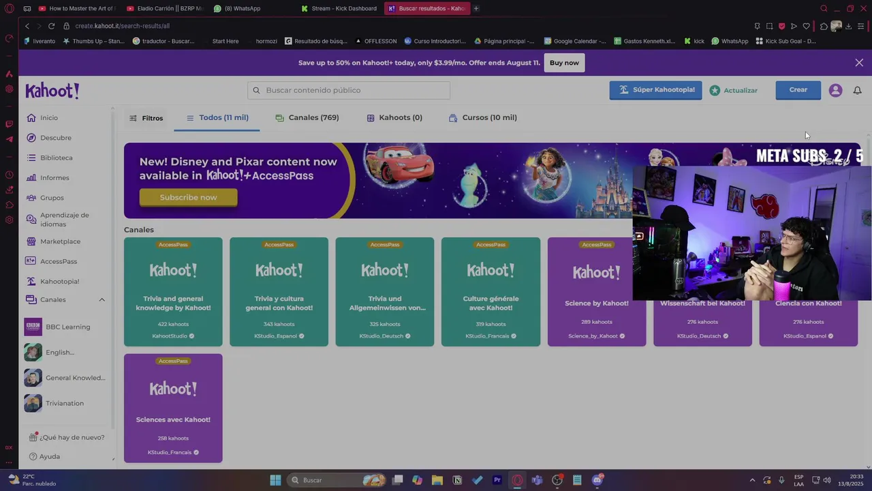Image resolution: width=872 pixels, height=491 pixels.
Task: Switch to the Kahoots (0) tab
Action: [394, 118]
